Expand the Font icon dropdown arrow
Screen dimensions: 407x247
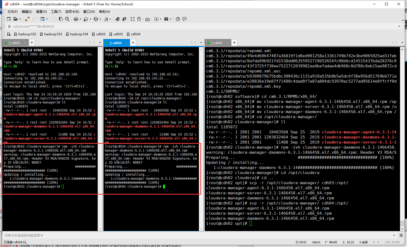110,19
